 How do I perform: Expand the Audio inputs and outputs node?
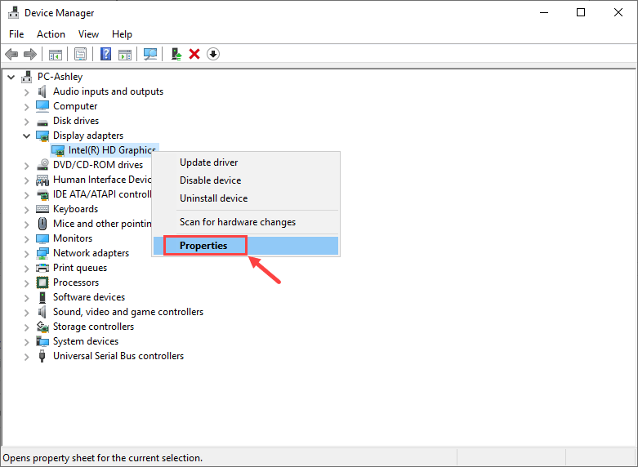pyautogui.click(x=26, y=91)
